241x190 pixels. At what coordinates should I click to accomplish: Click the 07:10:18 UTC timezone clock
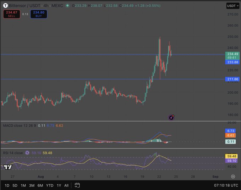coord(226,185)
